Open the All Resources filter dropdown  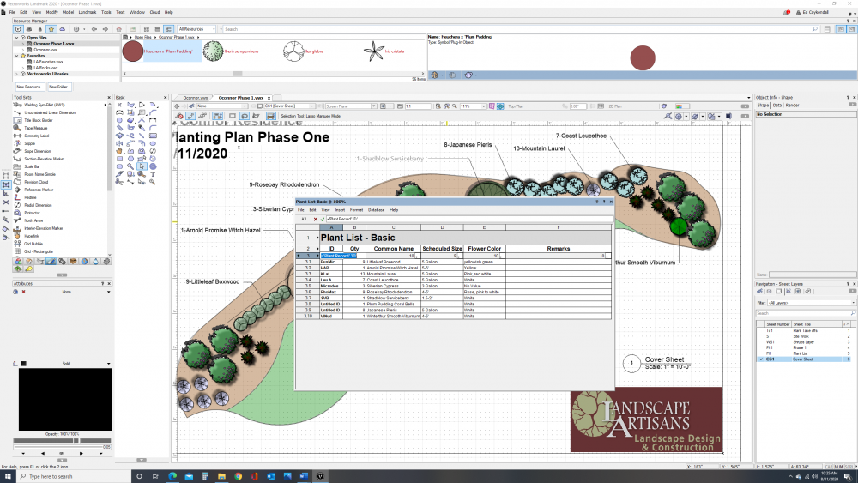[x=196, y=29]
